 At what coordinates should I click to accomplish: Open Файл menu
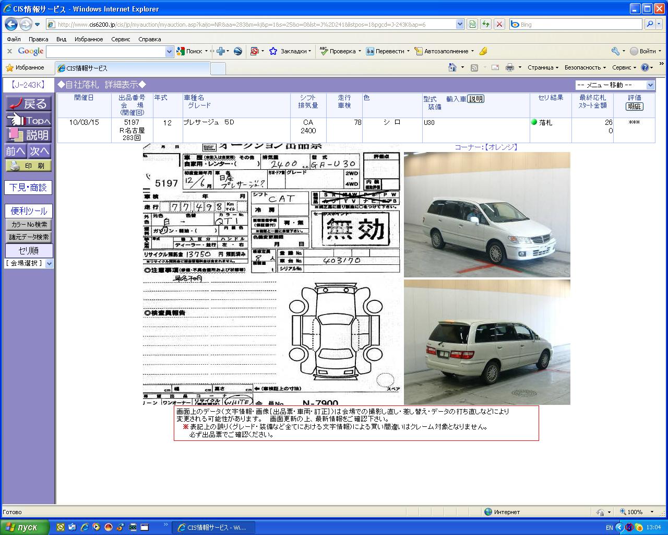(x=14, y=39)
